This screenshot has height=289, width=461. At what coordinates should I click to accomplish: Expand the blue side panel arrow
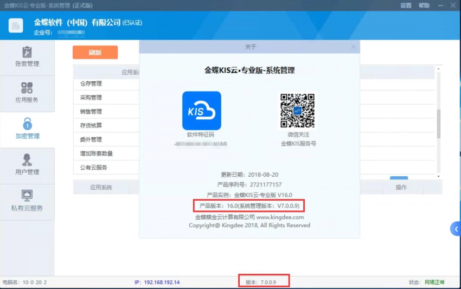[x=456, y=229]
